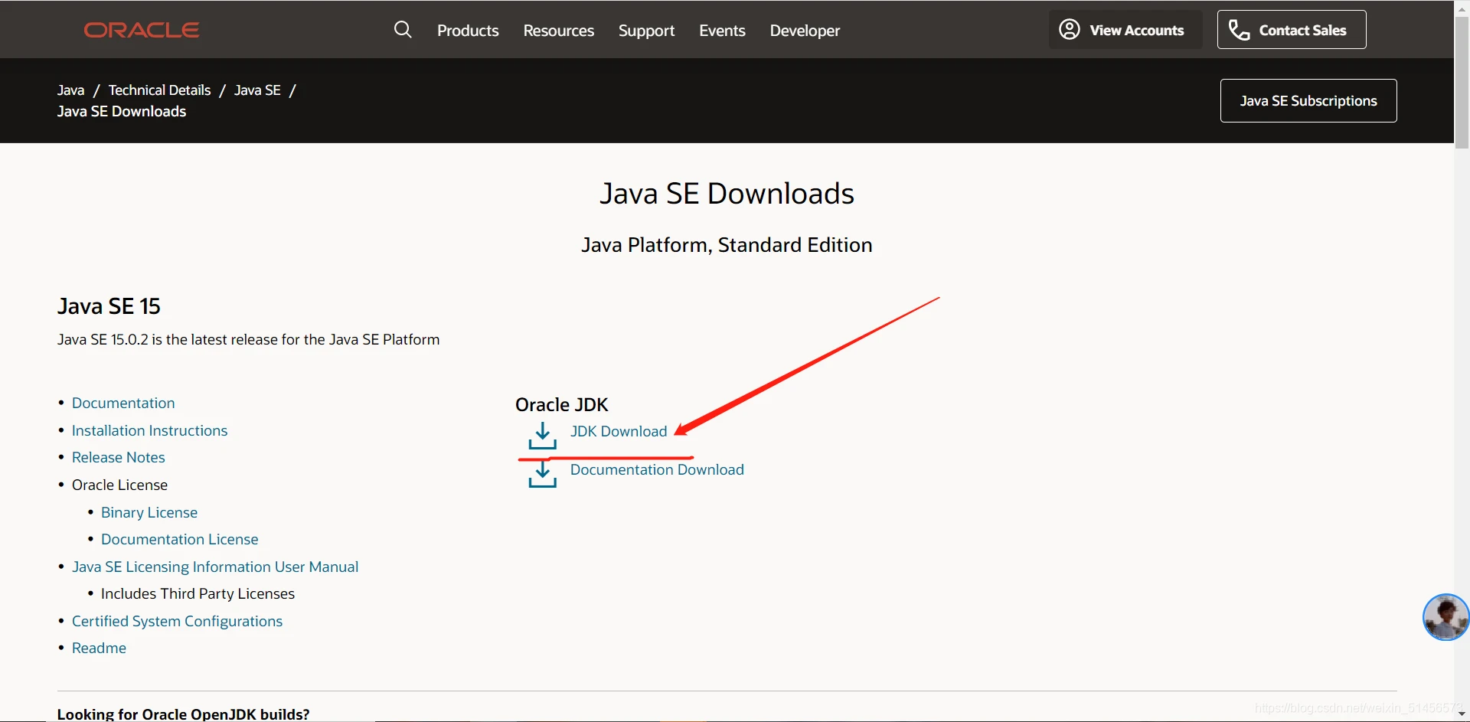Open Installation Instructions link
Image resolution: width=1470 pixels, height=722 pixels.
tap(149, 430)
